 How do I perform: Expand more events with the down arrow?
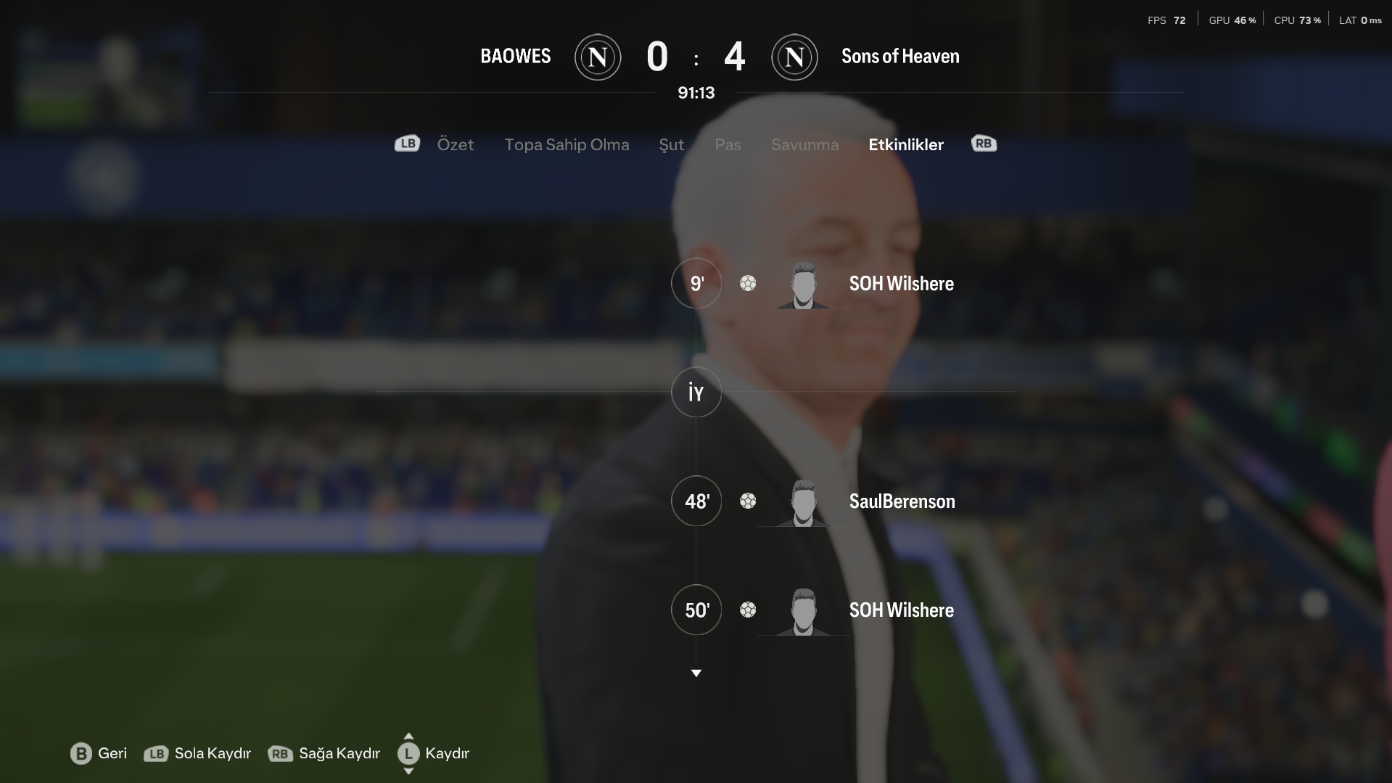click(696, 673)
